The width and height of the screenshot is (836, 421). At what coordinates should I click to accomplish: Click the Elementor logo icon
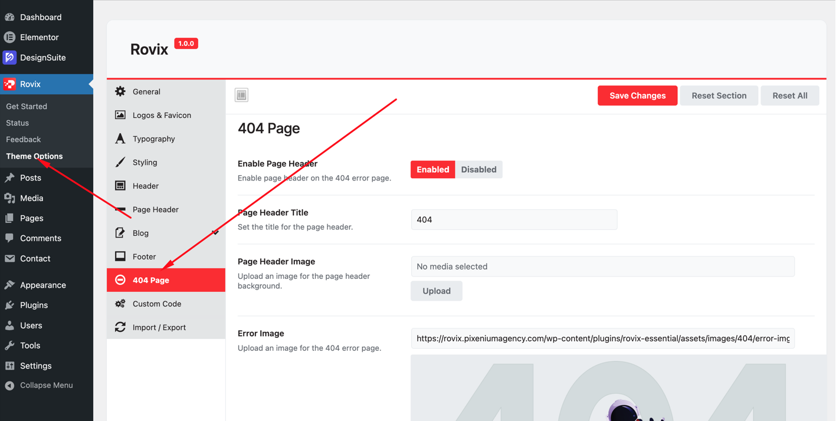[x=9, y=37]
